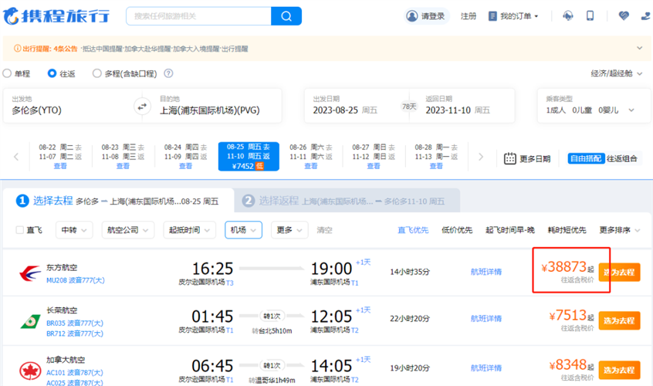The height and width of the screenshot is (386, 653).
Task: Open customer service headset icon
Action: coord(568,16)
